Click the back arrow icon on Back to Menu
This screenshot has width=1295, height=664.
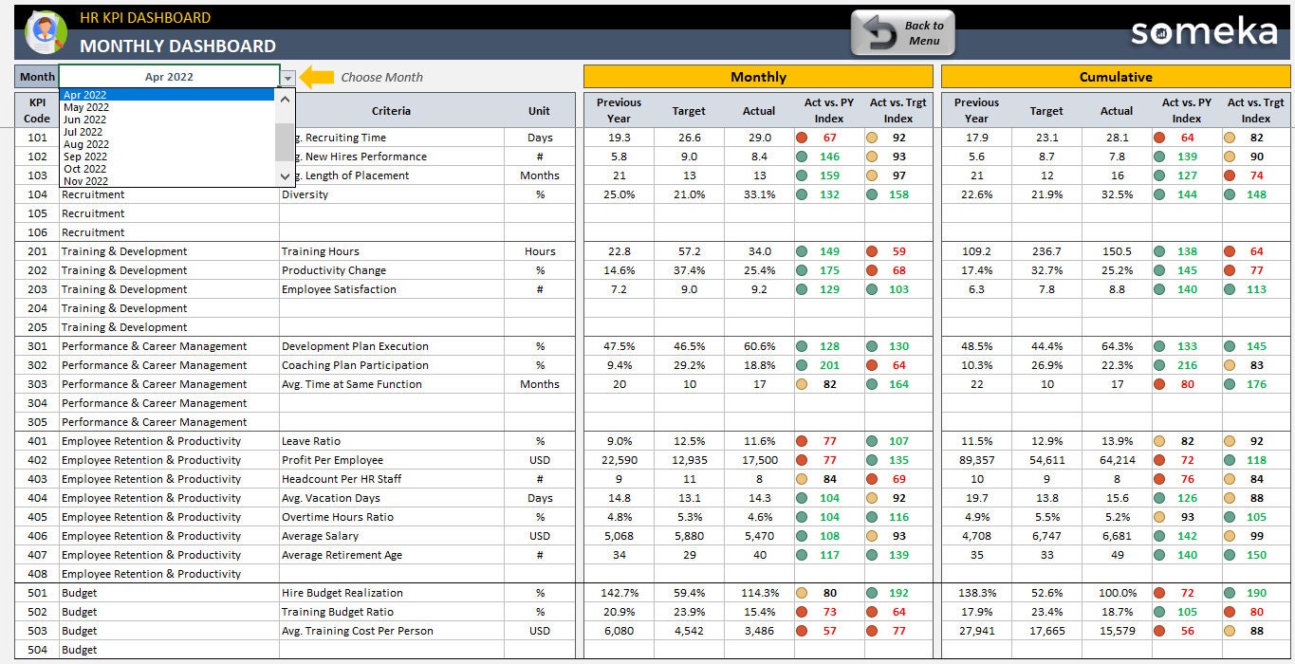click(x=880, y=31)
